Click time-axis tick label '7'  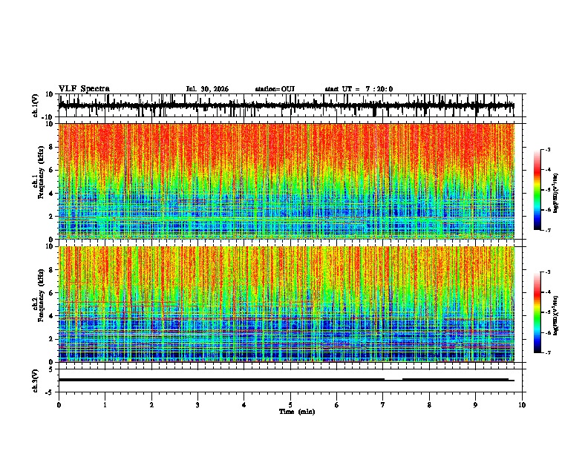383,405
